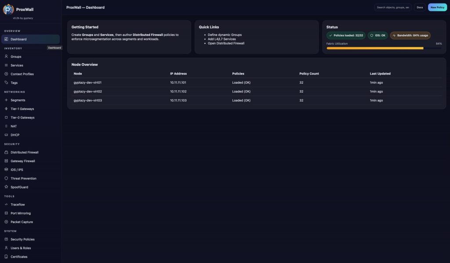This screenshot has width=450, height=263.
Task: Click the IDS / IPS icon
Action: coord(6,169)
